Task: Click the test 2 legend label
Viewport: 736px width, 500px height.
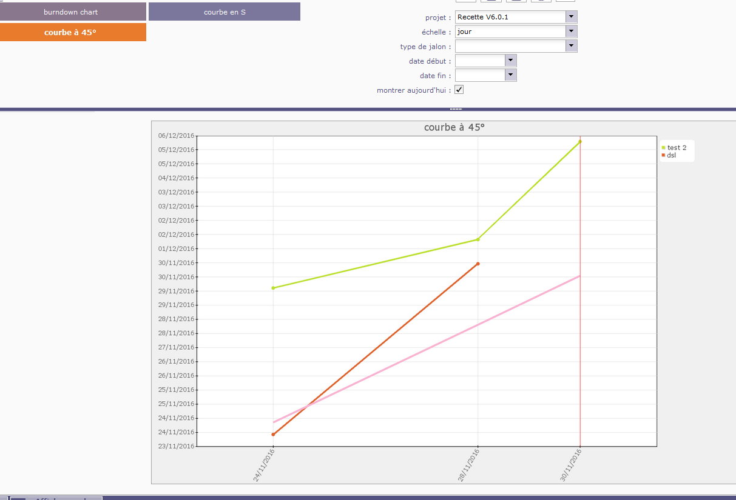Action: tap(677, 148)
